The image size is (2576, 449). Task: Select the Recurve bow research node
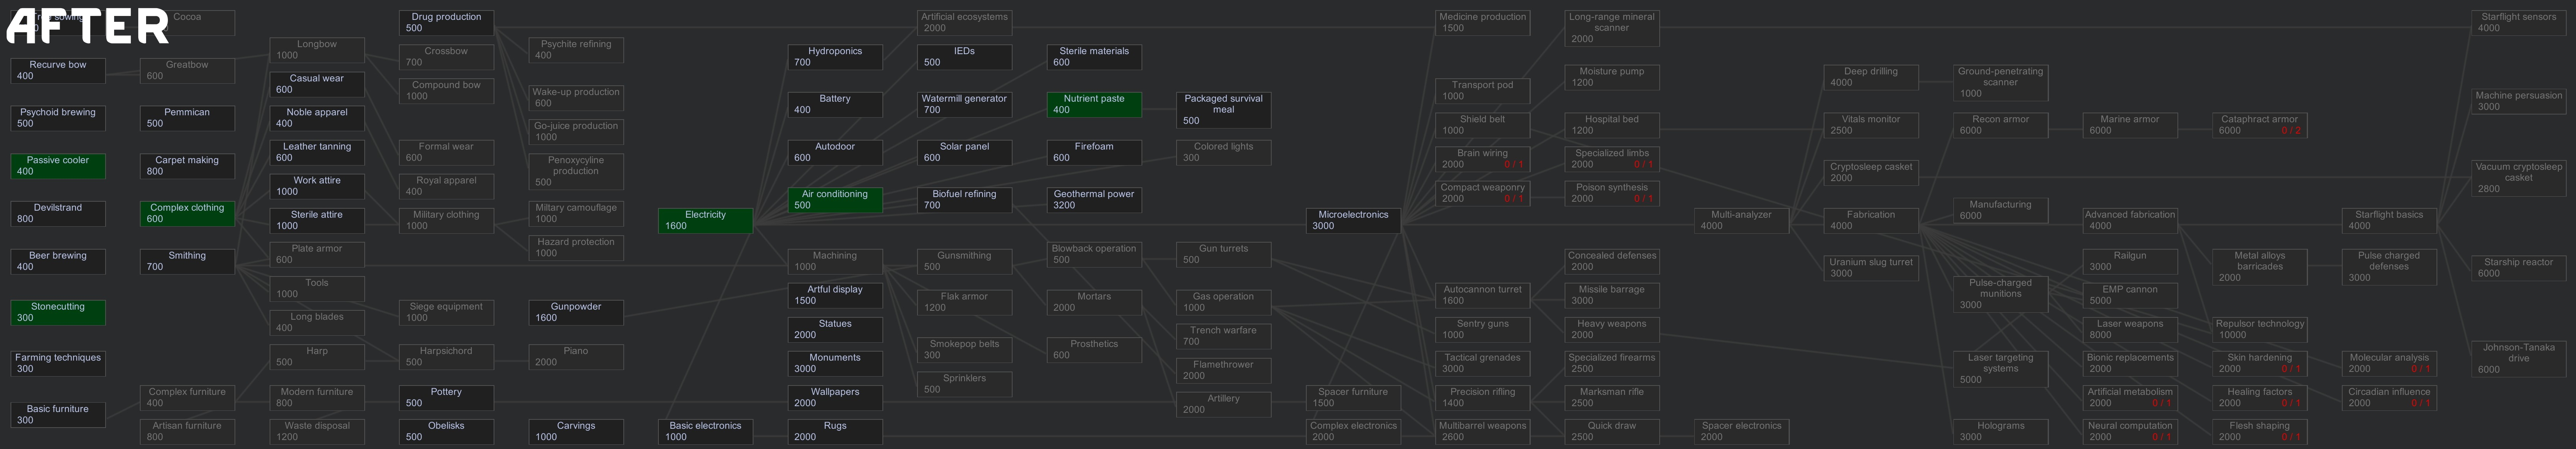click(58, 70)
